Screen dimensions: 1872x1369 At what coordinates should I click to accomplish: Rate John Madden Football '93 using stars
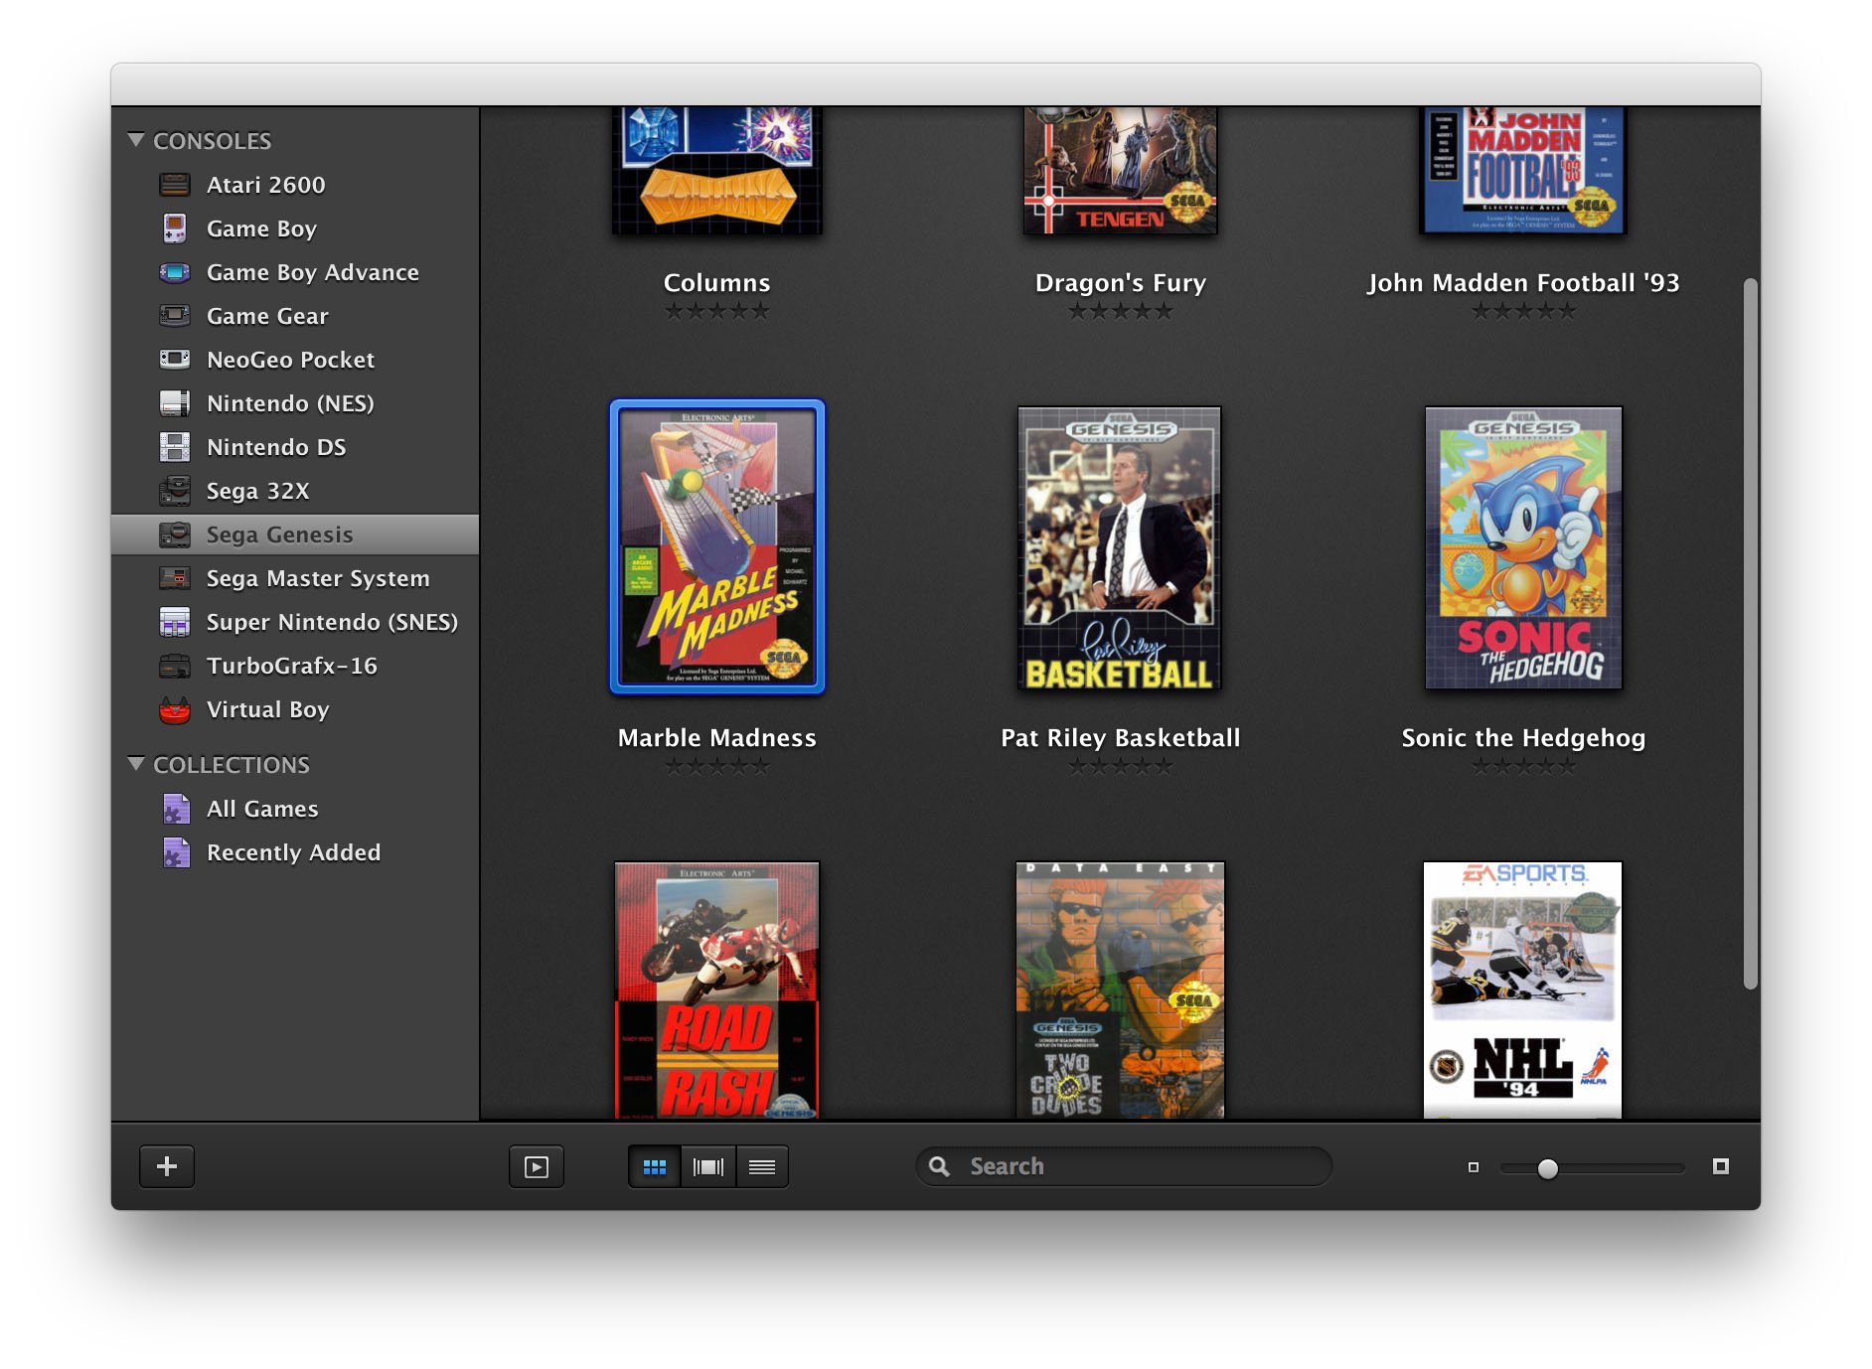click(1523, 311)
